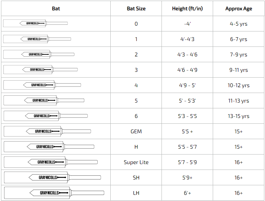The image size is (265, 201).
Task: Select the "6'+" height cell
Action: [x=187, y=193]
